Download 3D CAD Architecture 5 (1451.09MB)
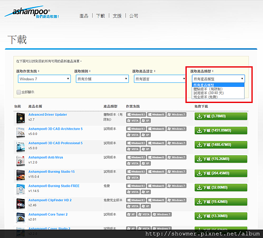The width and height of the screenshot is (263, 238). tap(221, 131)
